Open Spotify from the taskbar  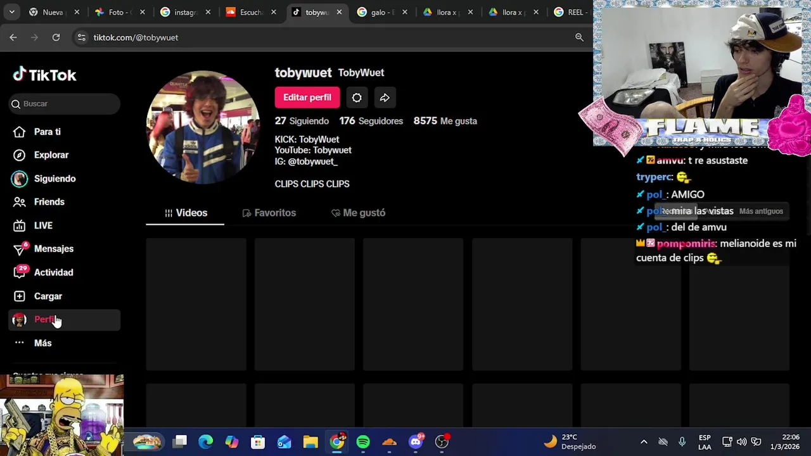[x=363, y=441]
